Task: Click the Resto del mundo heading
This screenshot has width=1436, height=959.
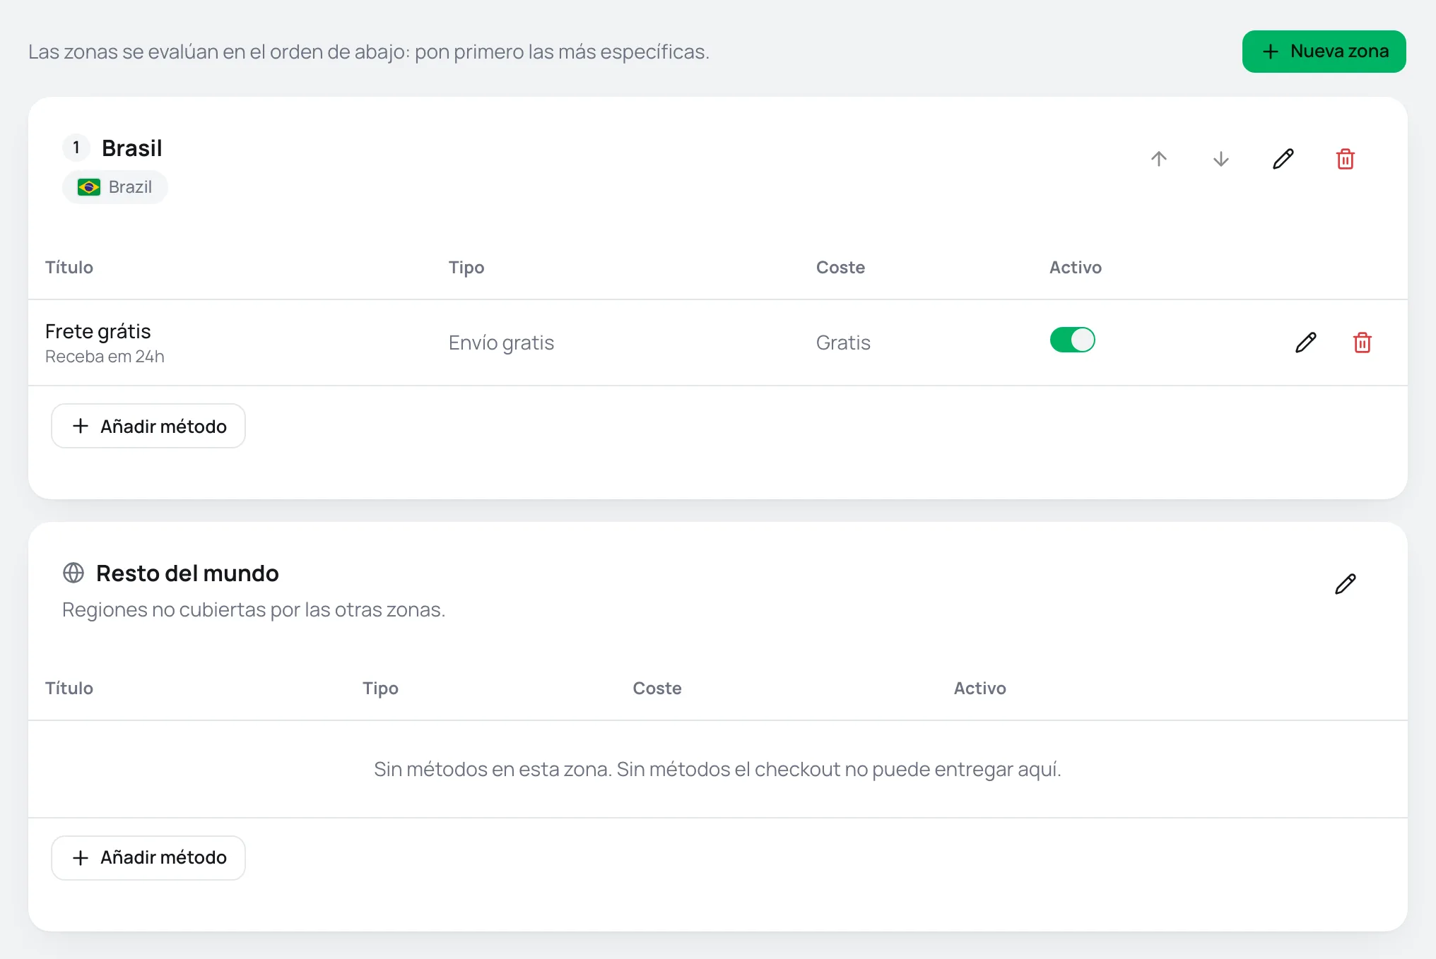Action: point(187,573)
